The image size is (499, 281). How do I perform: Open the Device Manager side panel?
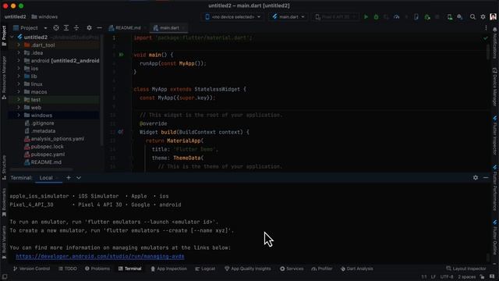[x=495, y=87]
